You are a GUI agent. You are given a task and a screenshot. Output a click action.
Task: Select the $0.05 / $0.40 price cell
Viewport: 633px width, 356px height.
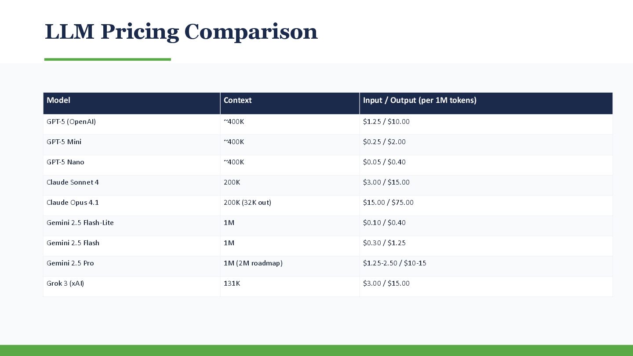pos(486,165)
